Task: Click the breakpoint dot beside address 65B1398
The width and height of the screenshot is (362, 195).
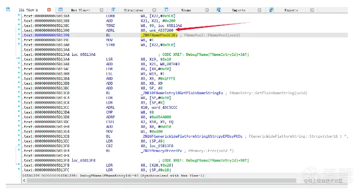Action: point(19,34)
